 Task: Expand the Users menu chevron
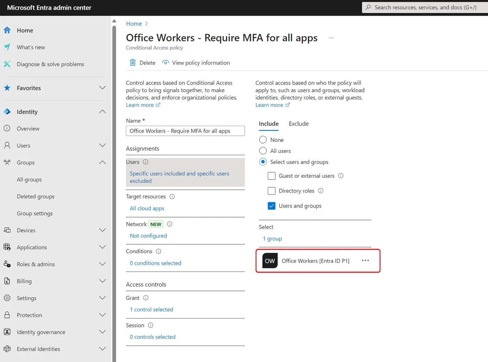click(x=102, y=145)
